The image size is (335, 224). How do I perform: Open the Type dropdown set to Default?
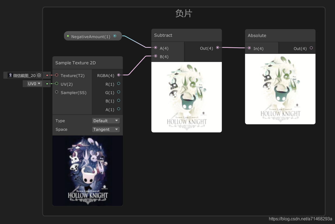tap(106, 121)
